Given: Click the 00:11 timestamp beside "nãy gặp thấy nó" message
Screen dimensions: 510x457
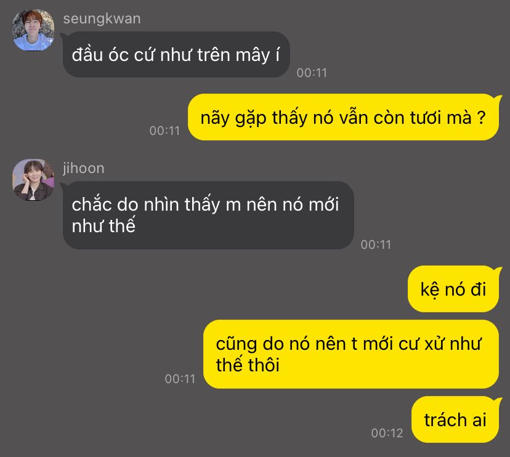Looking at the screenshot, I should tap(164, 131).
